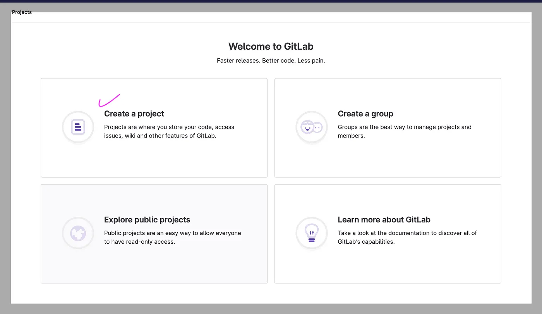Select the Projects tab label
Image resolution: width=542 pixels, height=314 pixels.
click(22, 12)
